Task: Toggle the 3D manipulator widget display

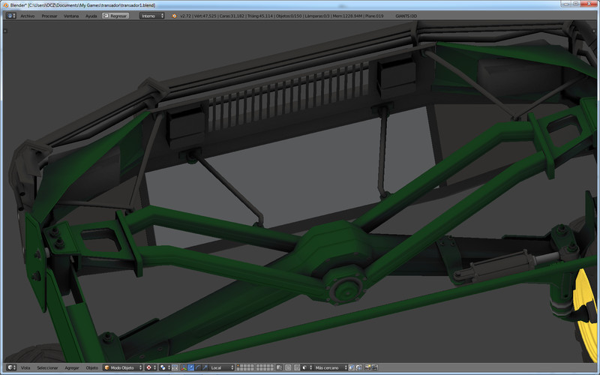Action: pos(184,367)
